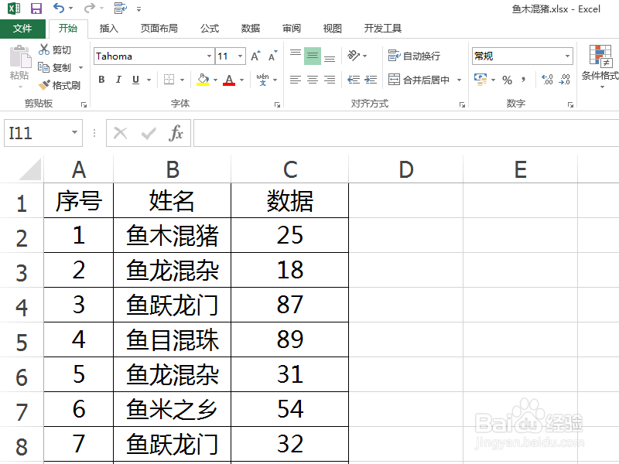Viewport: 619px width, 464px height.
Task: Enable 自动换行 wrap text
Action: [414, 56]
